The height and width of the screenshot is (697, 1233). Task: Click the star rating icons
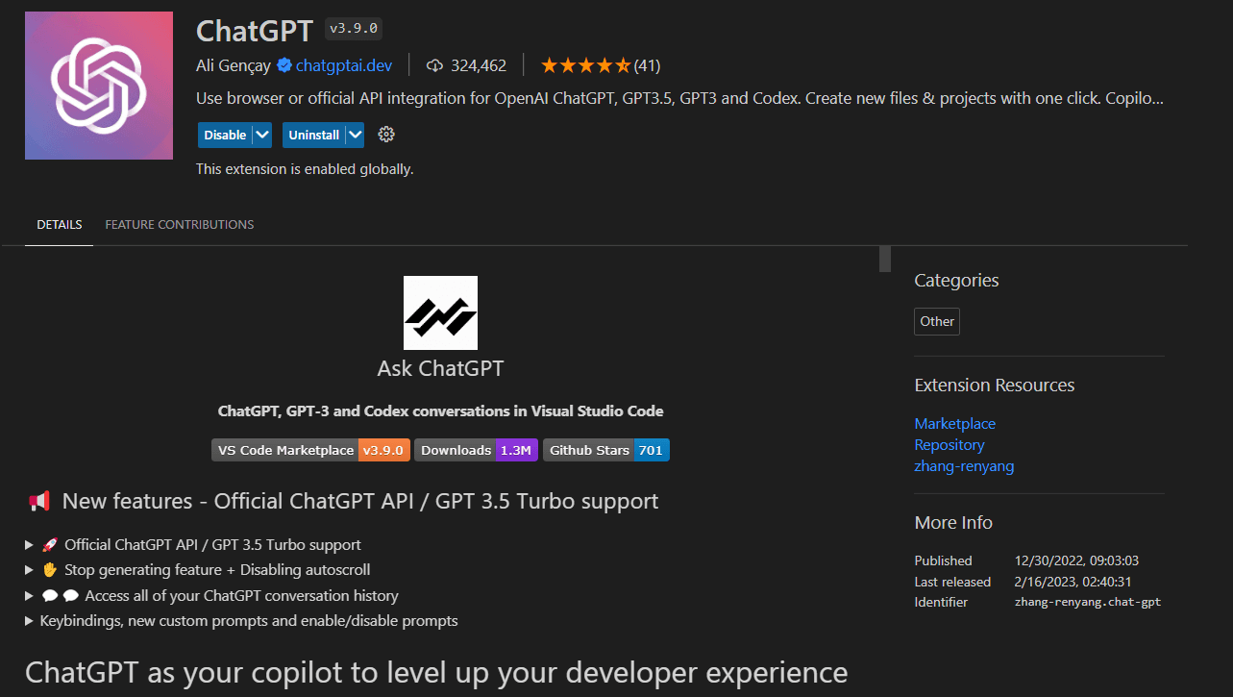[585, 65]
